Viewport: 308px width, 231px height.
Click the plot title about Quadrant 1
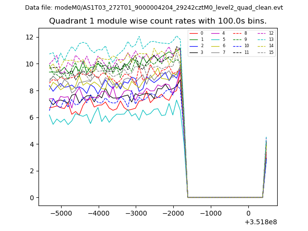(157, 21)
